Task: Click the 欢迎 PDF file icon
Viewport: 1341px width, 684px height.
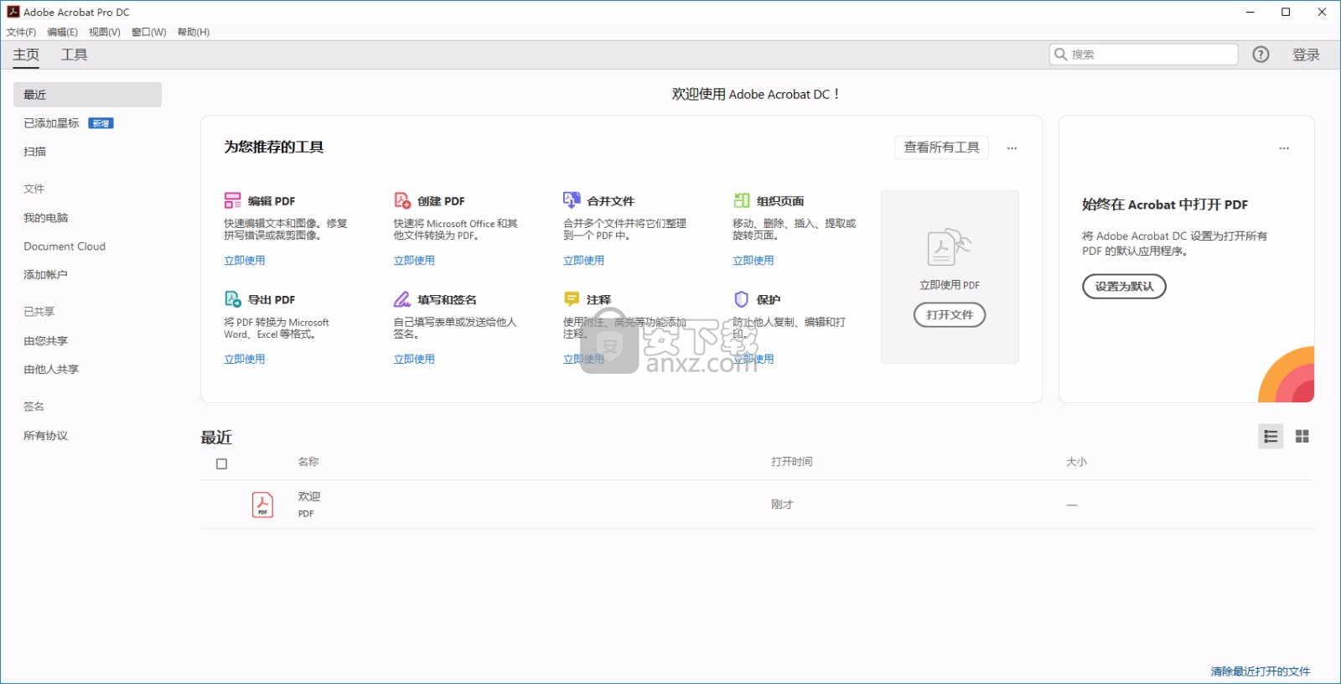Action: point(262,505)
